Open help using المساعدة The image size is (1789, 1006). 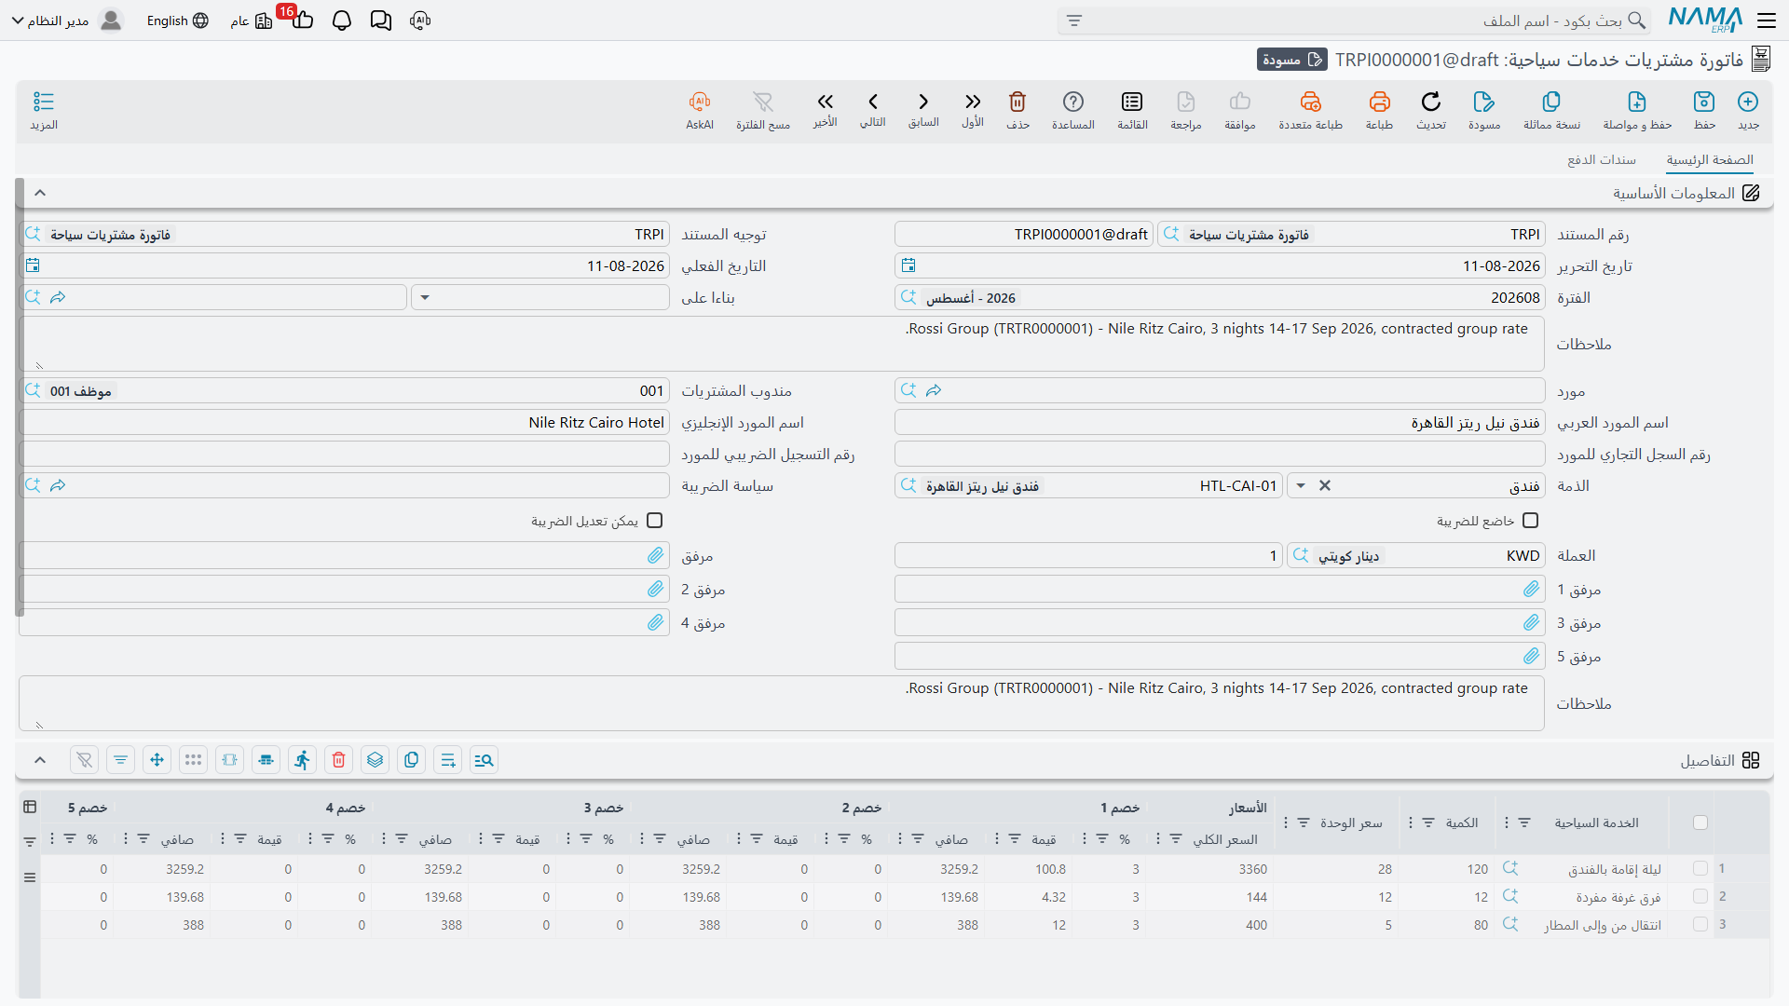coord(1073,110)
